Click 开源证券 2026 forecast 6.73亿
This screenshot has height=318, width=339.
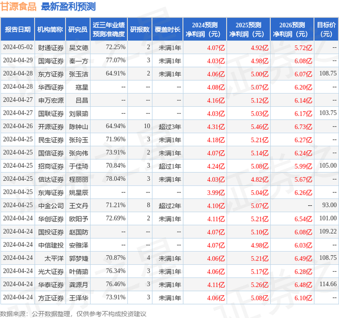[303, 127]
